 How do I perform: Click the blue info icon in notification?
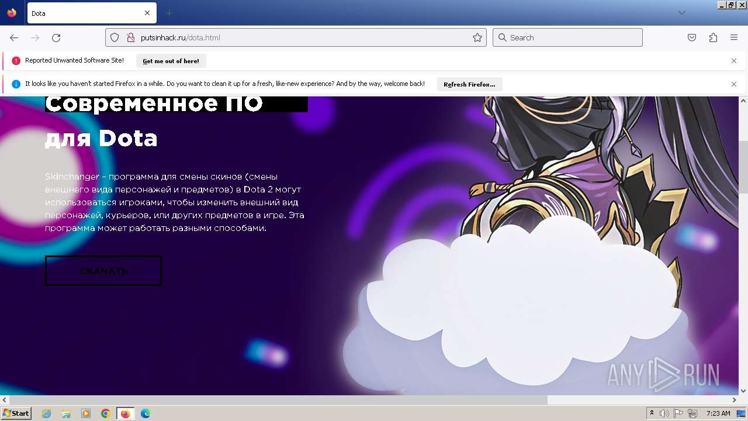(x=16, y=84)
